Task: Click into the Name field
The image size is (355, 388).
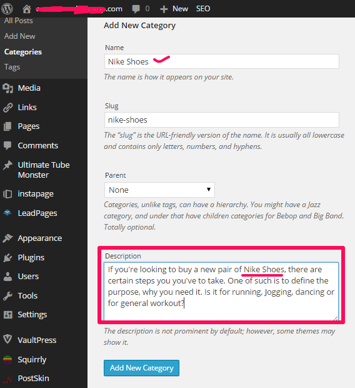Action: click(222, 61)
